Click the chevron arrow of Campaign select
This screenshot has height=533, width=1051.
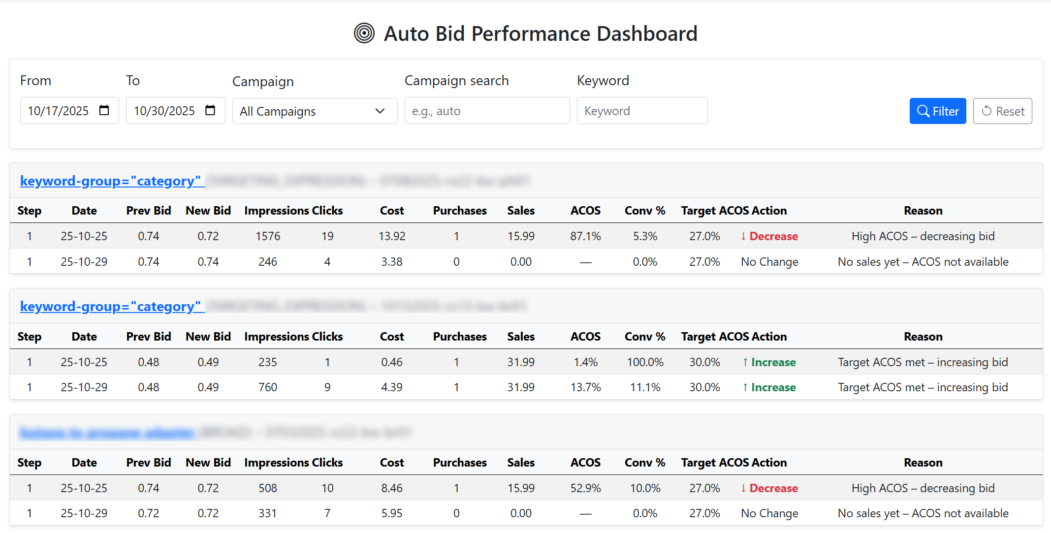point(380,111)
